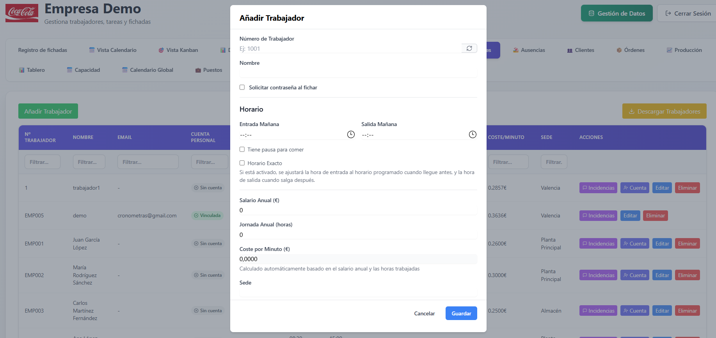The image size is (716, 338).
Task: Click the chart icon on the Tablero tab
Action: pyautogui.click(x=21, y=70)
